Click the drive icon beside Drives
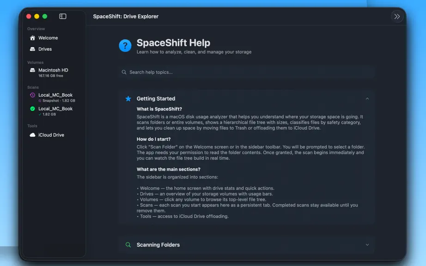The width and height of the screenshot is (426, 266). 33,49
